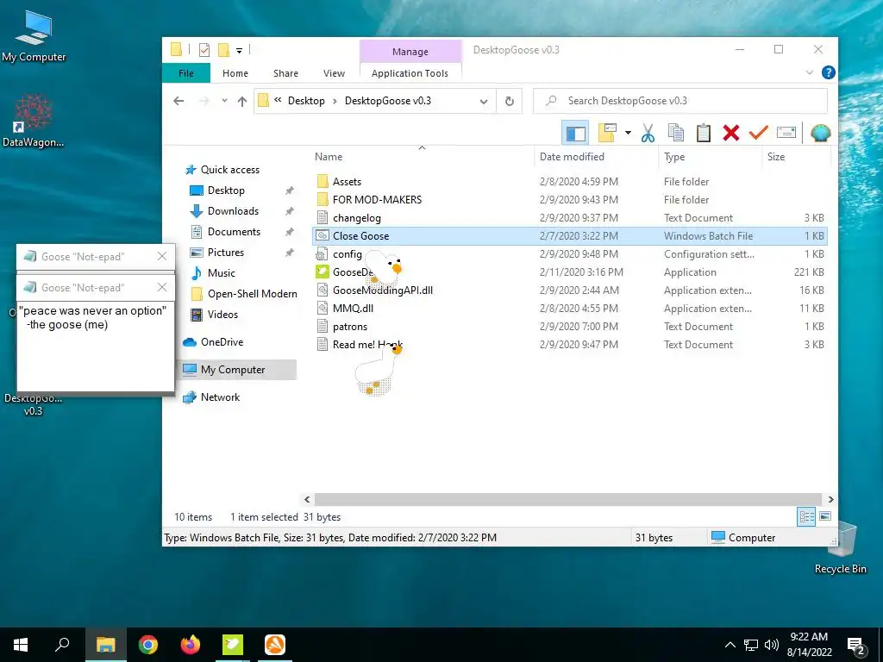
Task: Open the Start menu
Action: (x=21, y=645)
